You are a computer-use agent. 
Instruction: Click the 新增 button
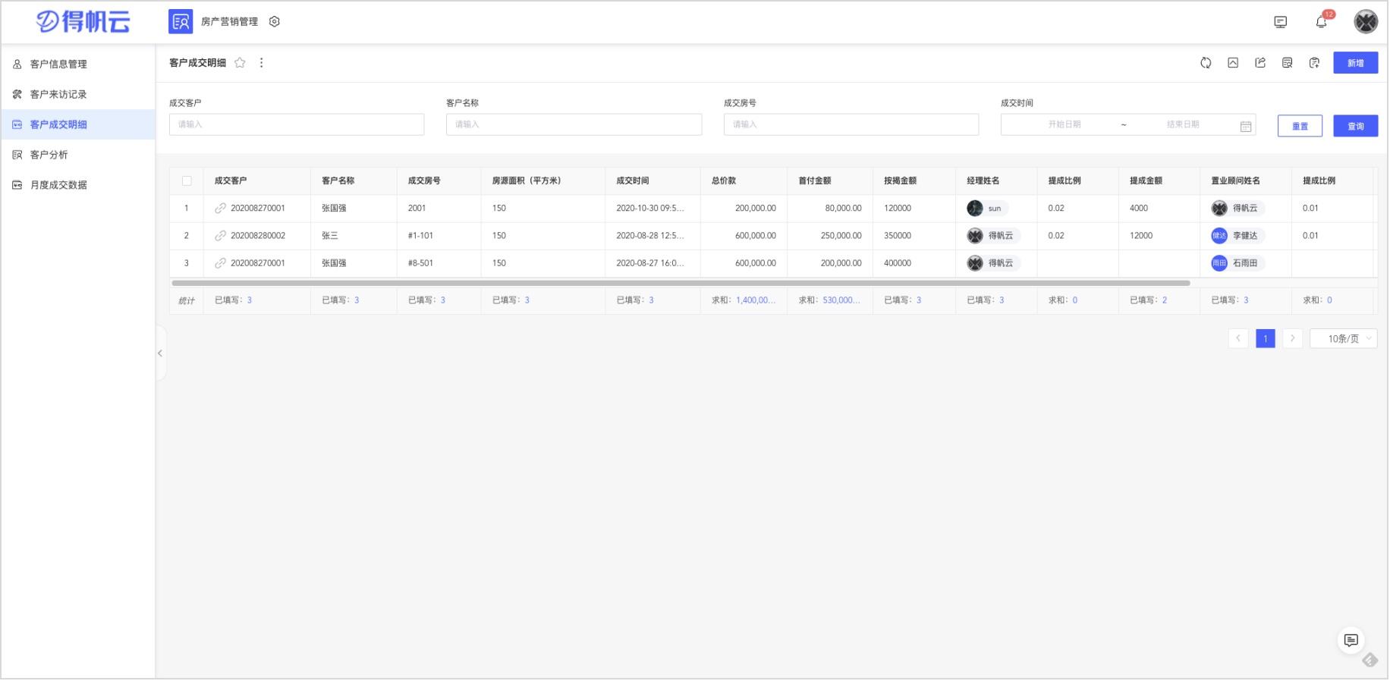point(1356,63)
